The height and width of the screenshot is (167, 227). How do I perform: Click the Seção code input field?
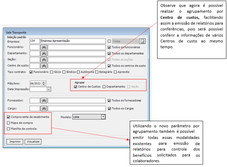point(35,60)
